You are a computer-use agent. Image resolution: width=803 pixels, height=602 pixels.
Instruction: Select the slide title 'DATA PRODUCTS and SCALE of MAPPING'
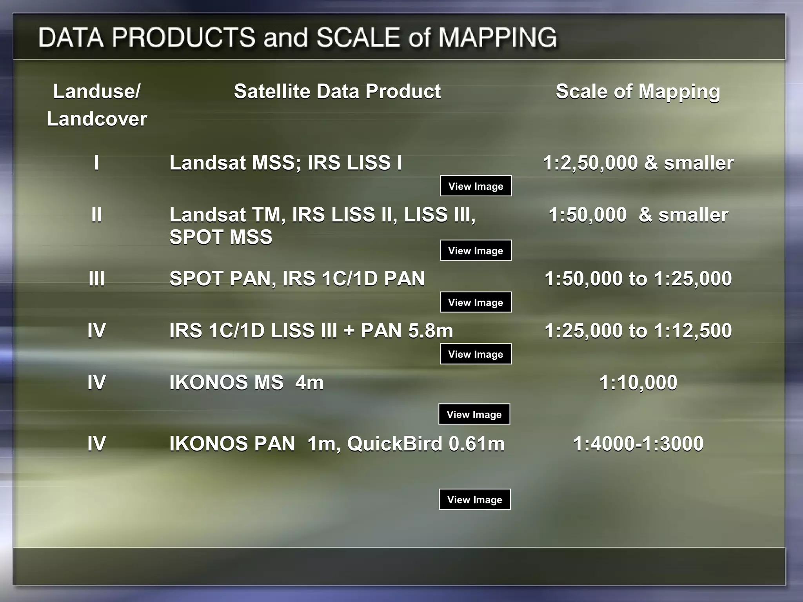(x=298, y=38)
